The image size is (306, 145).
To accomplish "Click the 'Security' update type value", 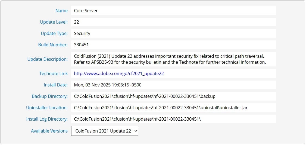I will (x=82, y=34).
